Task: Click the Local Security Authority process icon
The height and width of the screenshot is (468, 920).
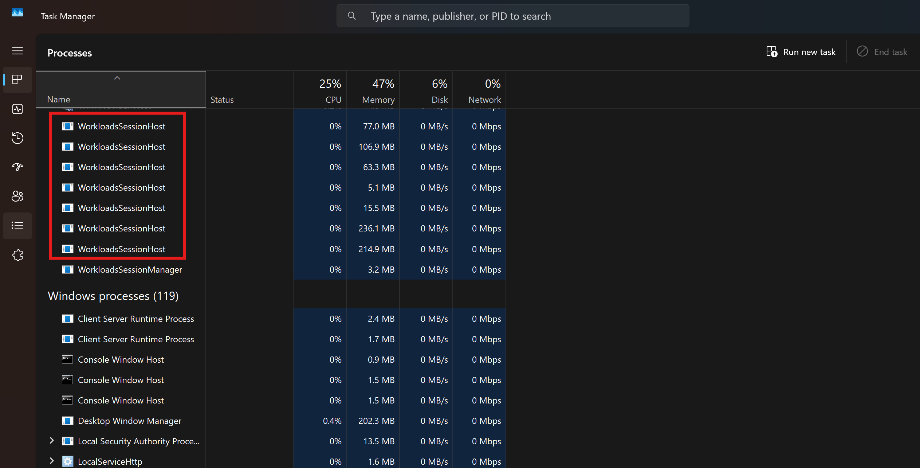Action: (x=68, y=441)
